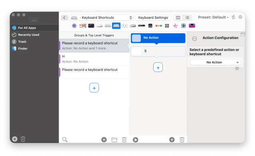Screen dimensions: 255x156
Task: Delete selected action with trash icon
Action: 182,140
